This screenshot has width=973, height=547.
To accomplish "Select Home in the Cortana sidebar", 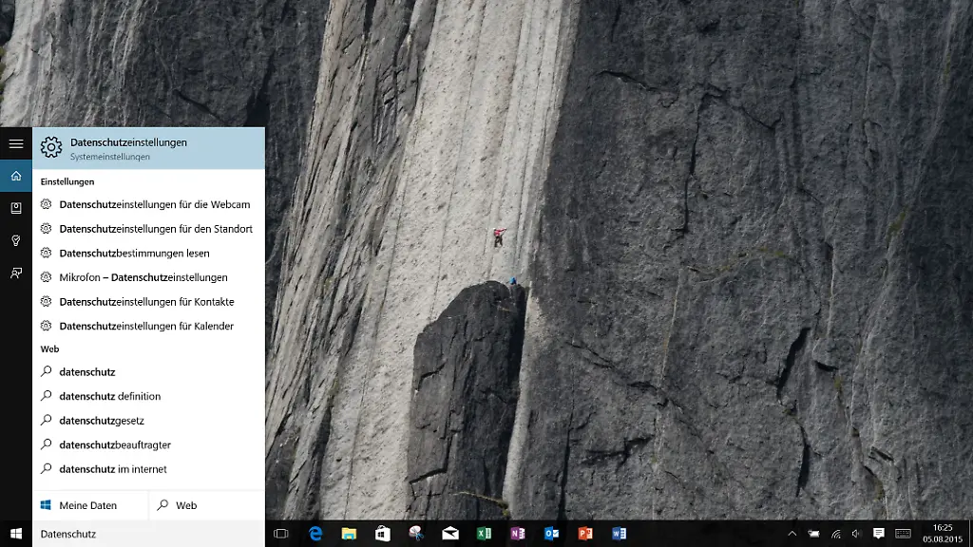I will 15,175.
